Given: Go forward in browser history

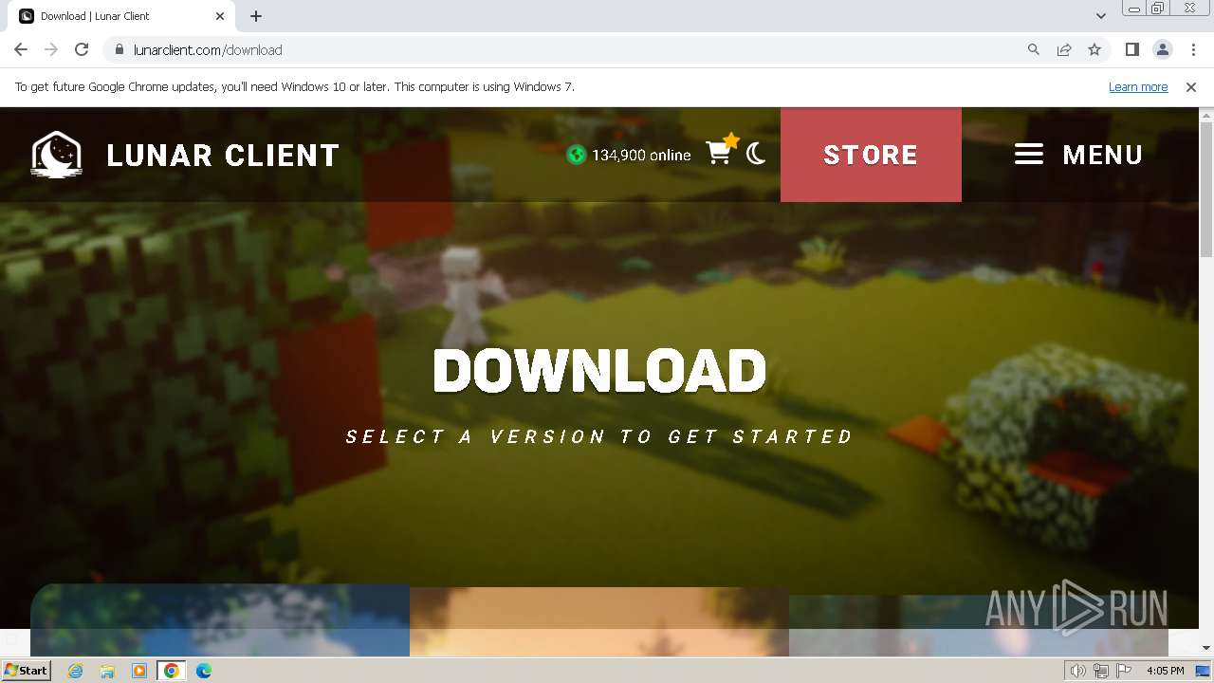Looking at the screenshot, I should click(51, 49).
